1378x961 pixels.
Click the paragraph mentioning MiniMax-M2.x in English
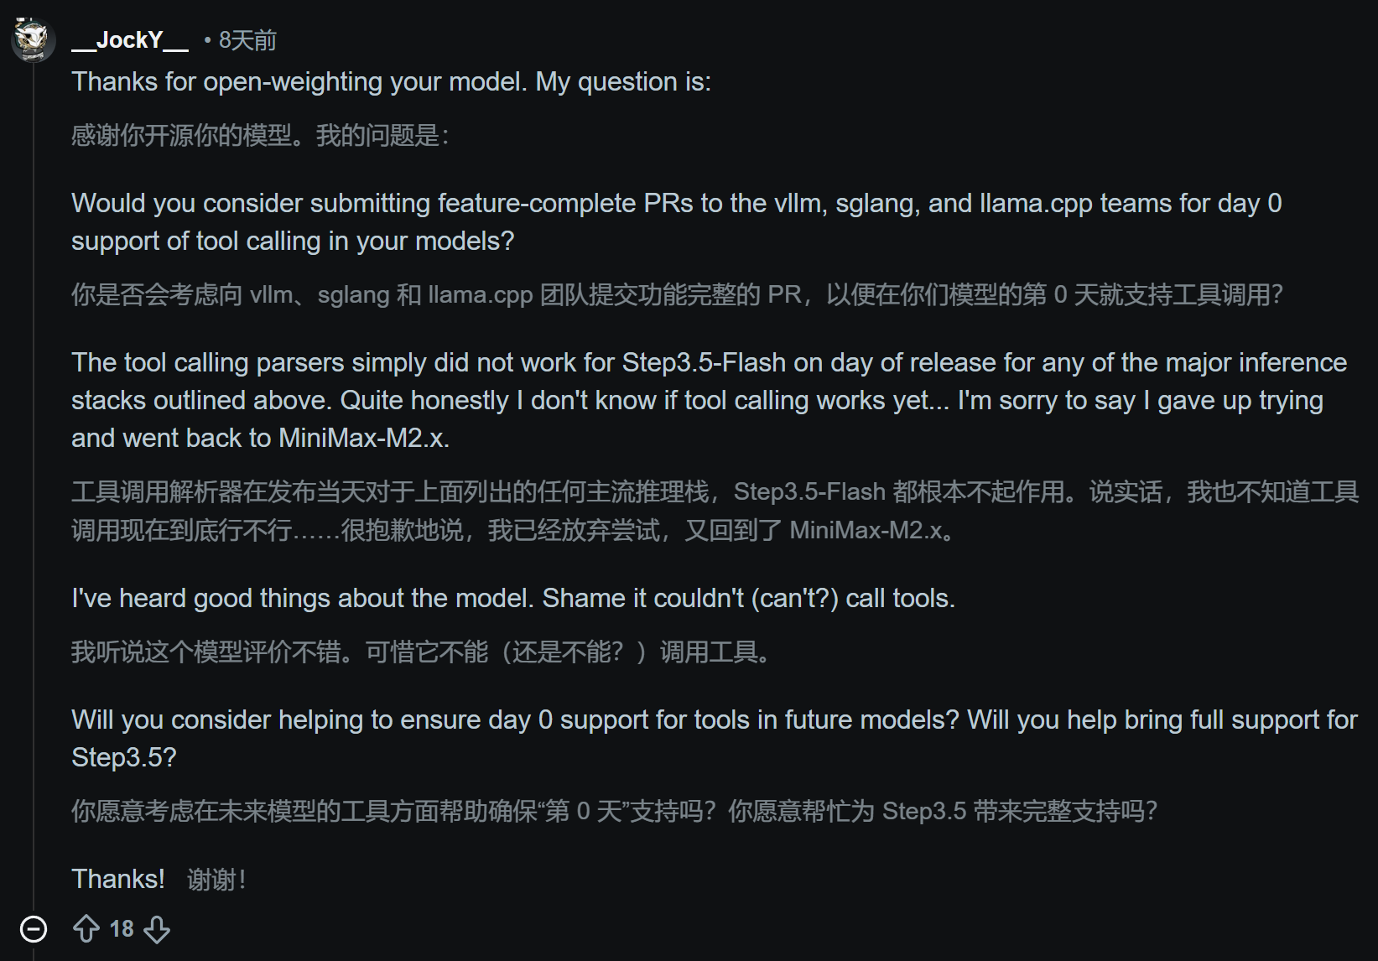click(709, 400)
